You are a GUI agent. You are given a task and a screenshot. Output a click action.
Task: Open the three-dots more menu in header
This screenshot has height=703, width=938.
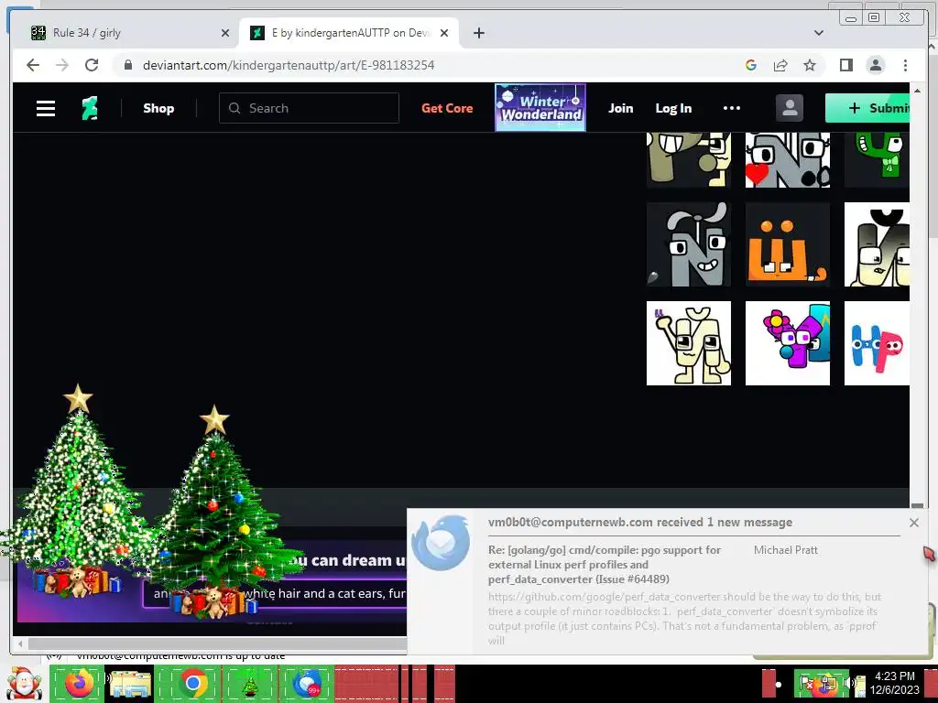pos(732,108)
